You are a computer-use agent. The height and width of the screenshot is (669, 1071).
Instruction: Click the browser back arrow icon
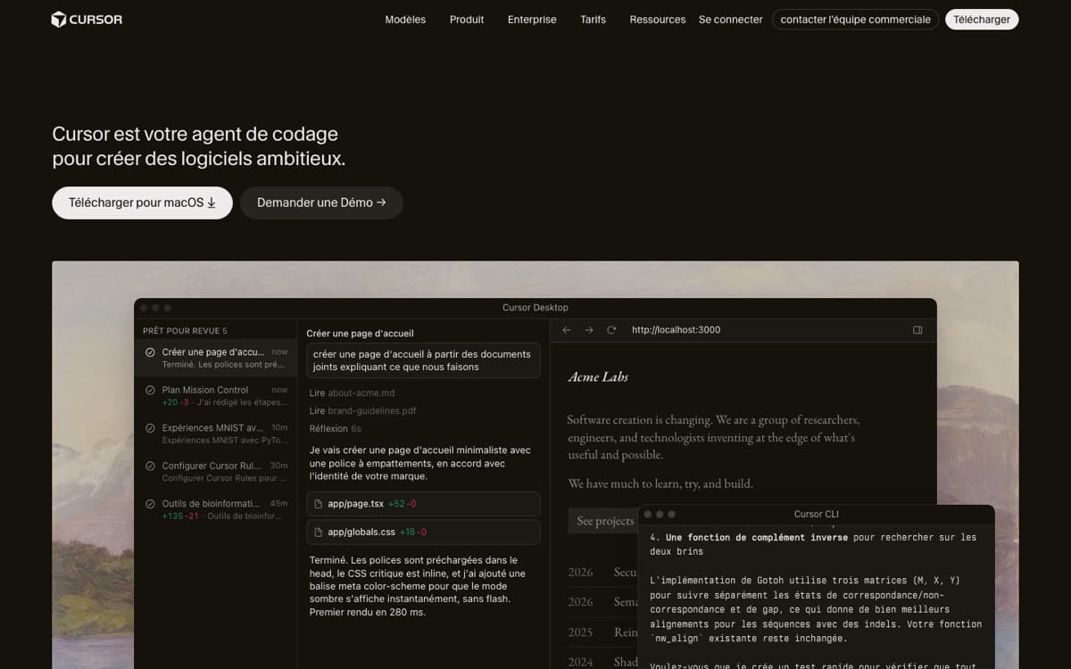(566, 330)
